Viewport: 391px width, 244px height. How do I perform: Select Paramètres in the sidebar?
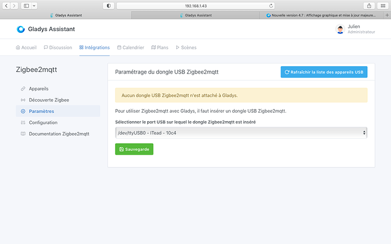[58, 111]
